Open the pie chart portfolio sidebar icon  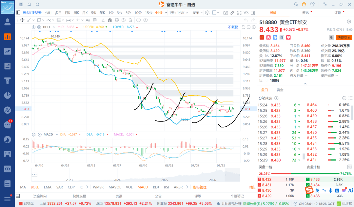pos(8,95)
